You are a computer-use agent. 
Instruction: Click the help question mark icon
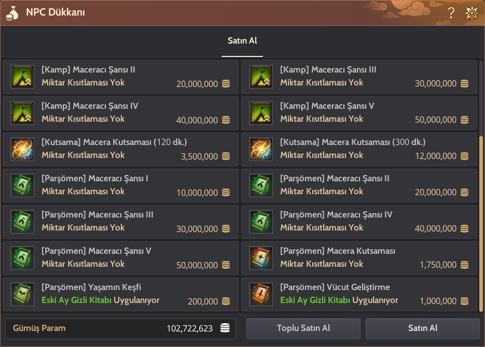coord(451,13)
